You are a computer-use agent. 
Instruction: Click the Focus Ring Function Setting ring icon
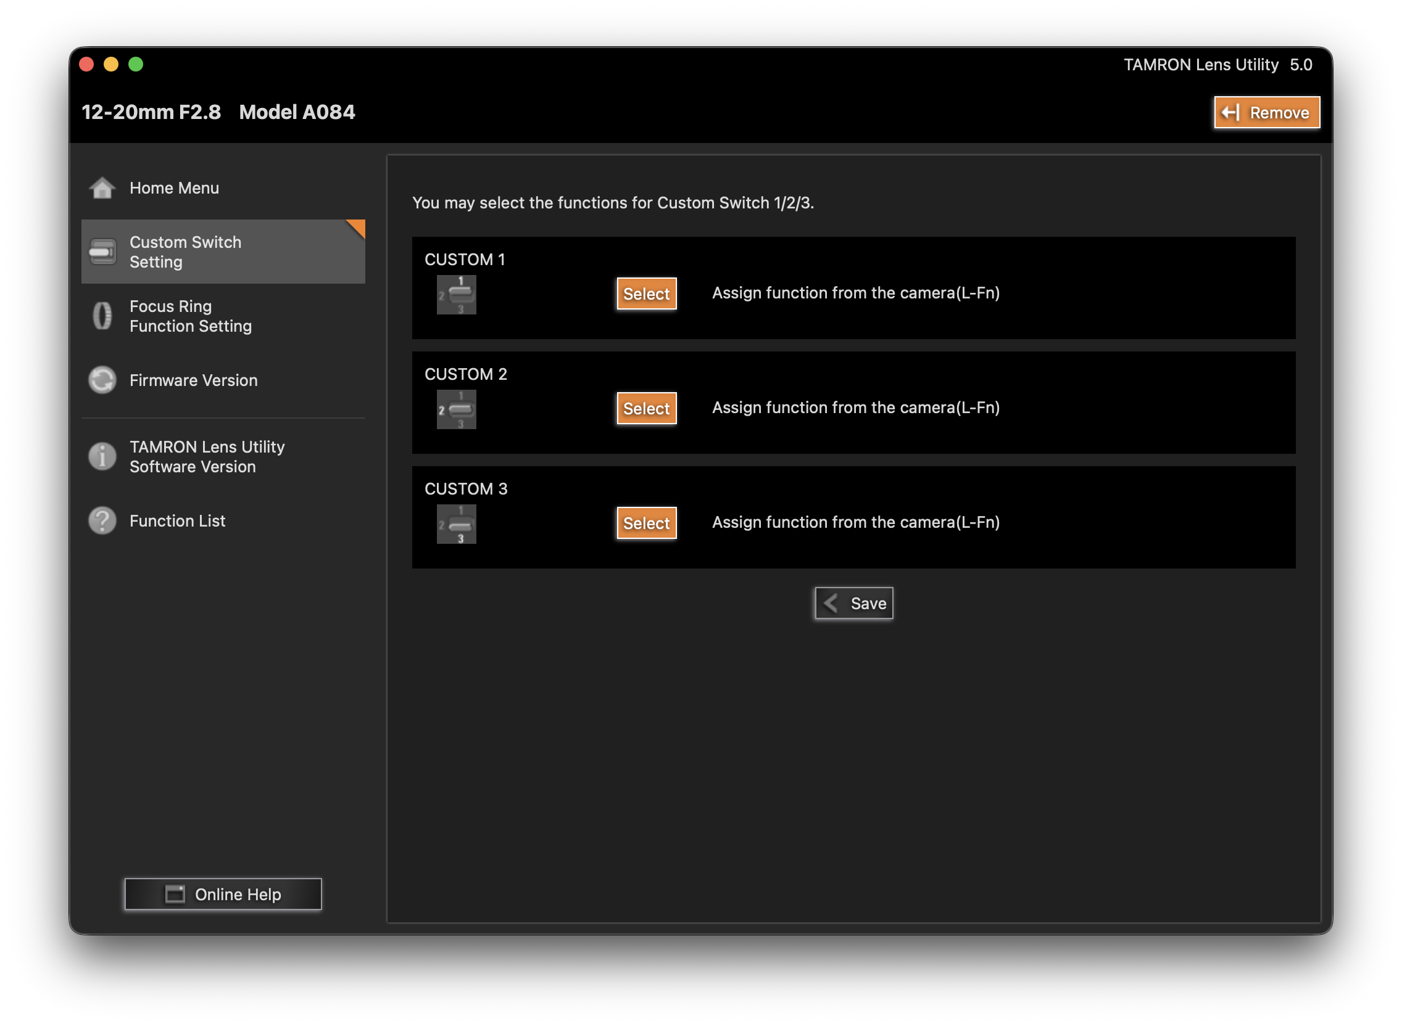pos(102,316)
